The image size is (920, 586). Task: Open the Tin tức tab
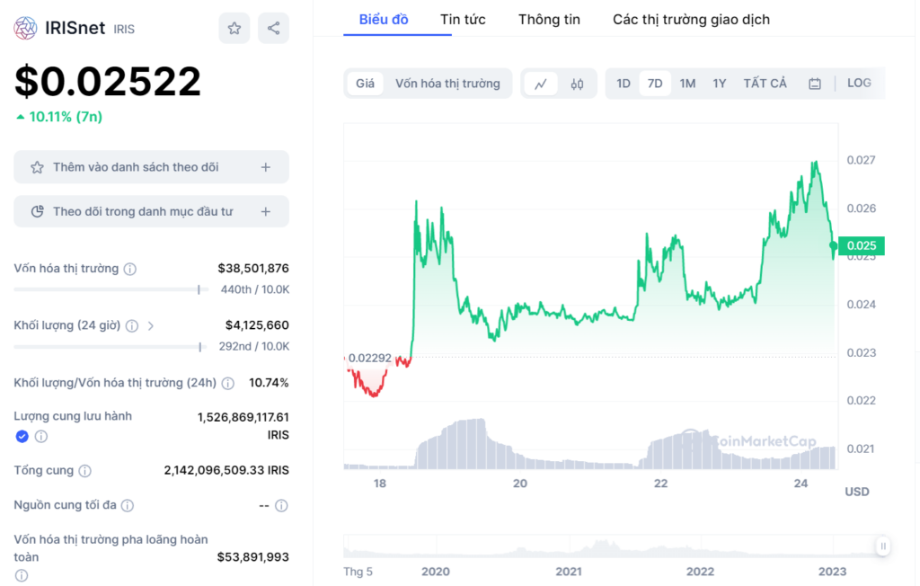(x=463, y=19)
